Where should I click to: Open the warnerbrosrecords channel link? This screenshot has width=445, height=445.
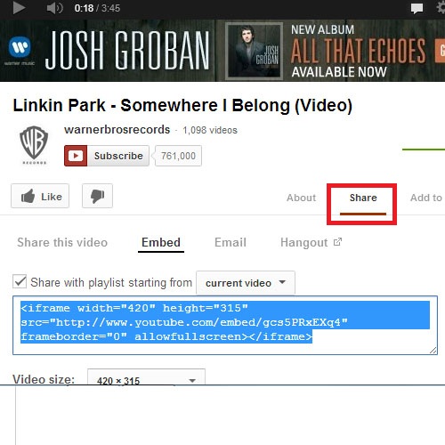point(117,130)
